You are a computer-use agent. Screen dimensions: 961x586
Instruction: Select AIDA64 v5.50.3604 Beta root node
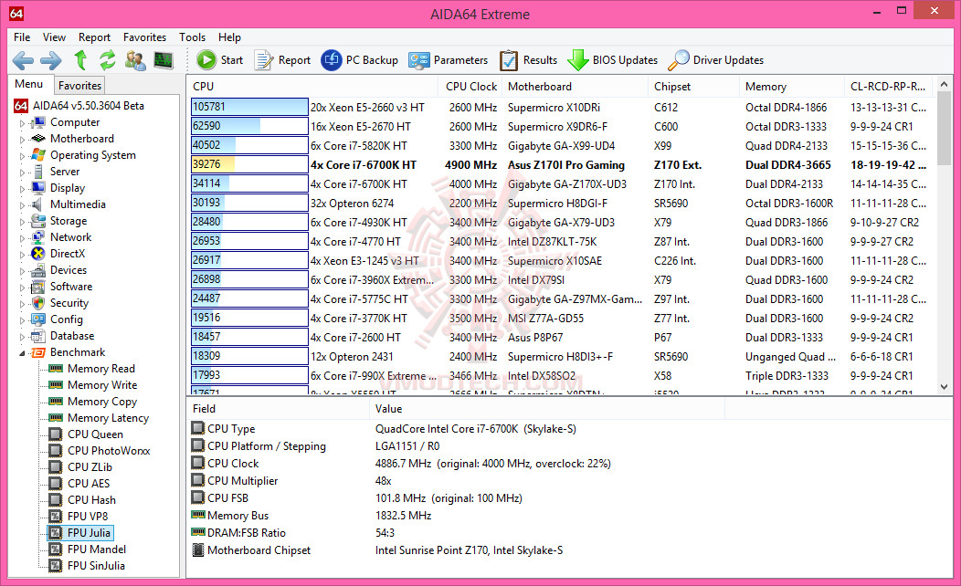[89, 106]
